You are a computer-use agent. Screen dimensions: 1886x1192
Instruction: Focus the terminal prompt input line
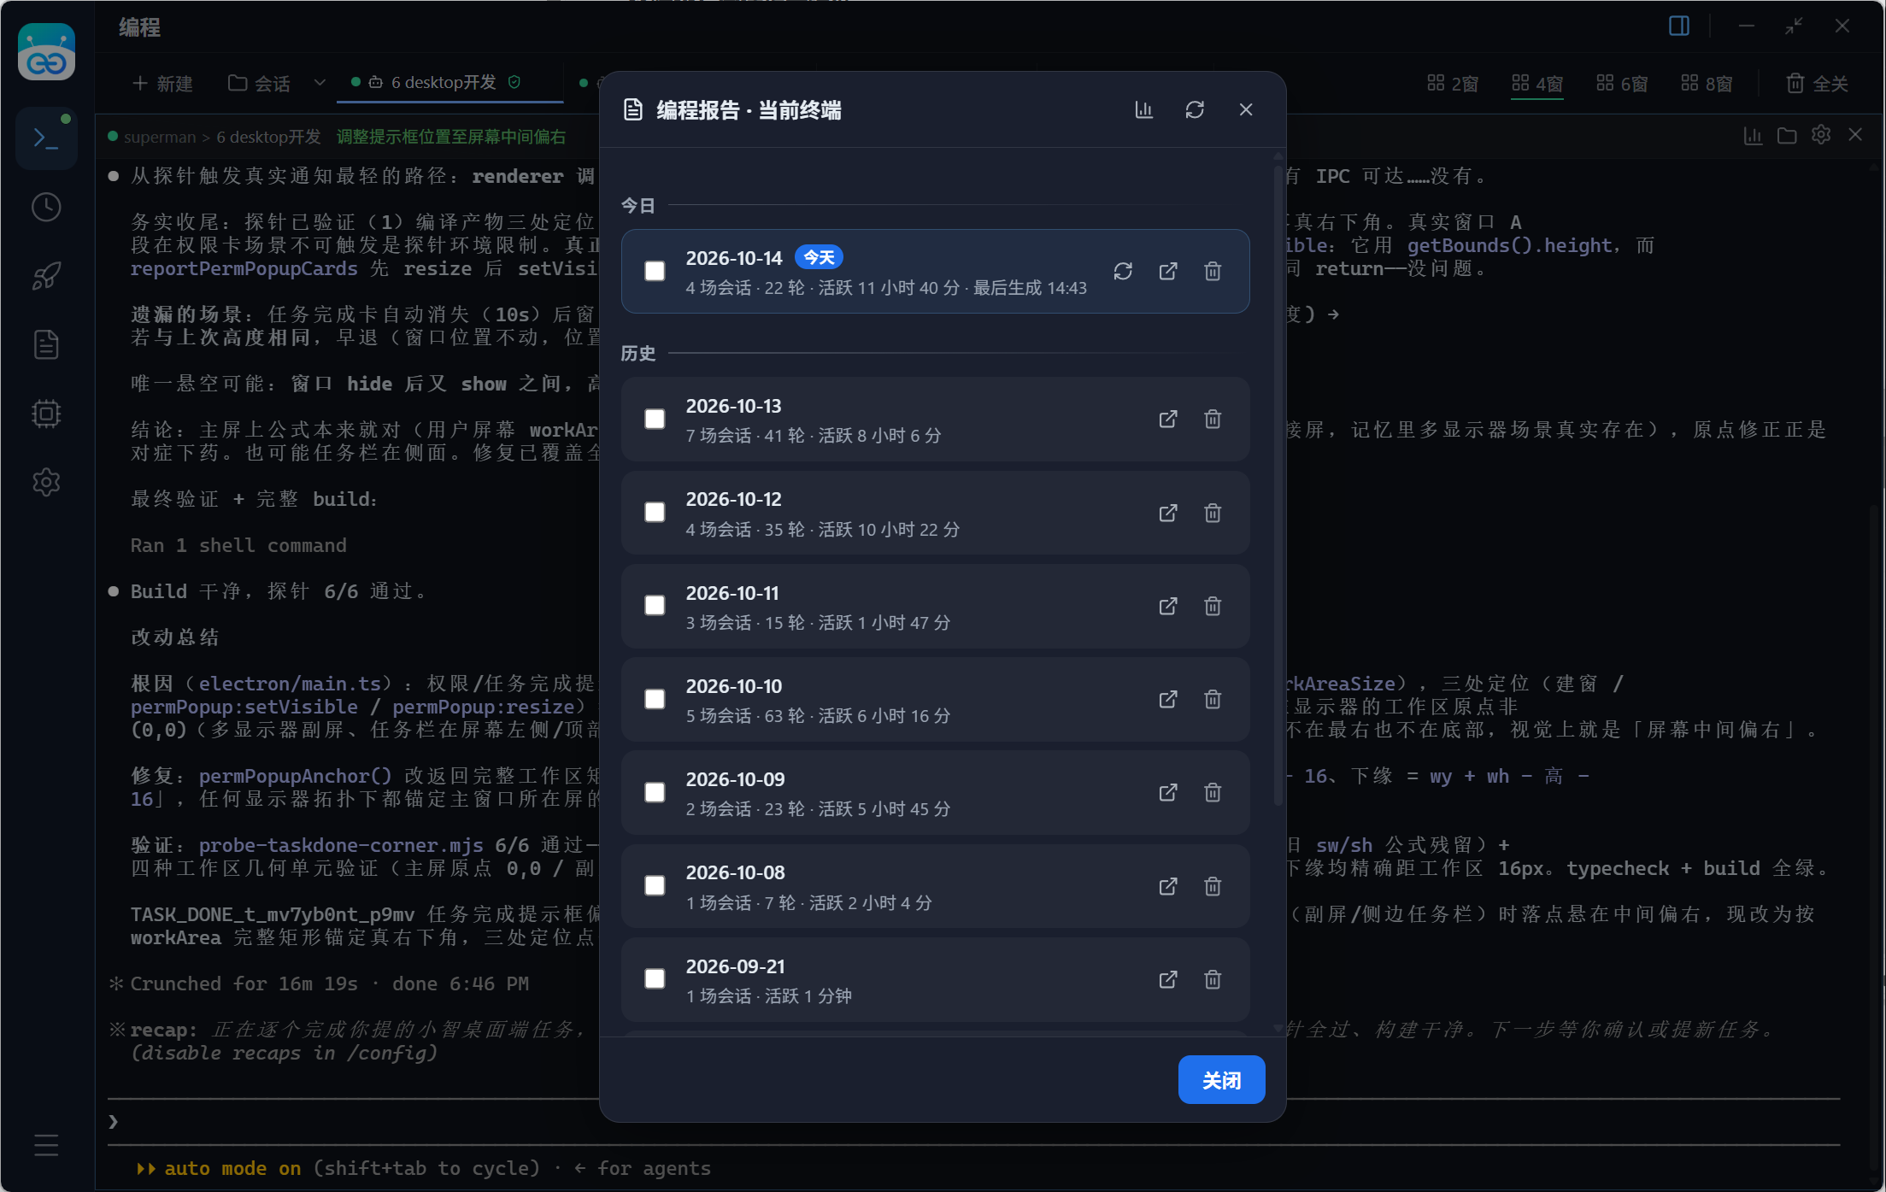pos(974,1121)
